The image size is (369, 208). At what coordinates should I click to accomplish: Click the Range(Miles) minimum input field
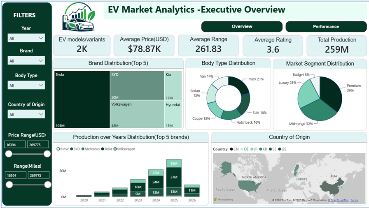click(16, 176)
